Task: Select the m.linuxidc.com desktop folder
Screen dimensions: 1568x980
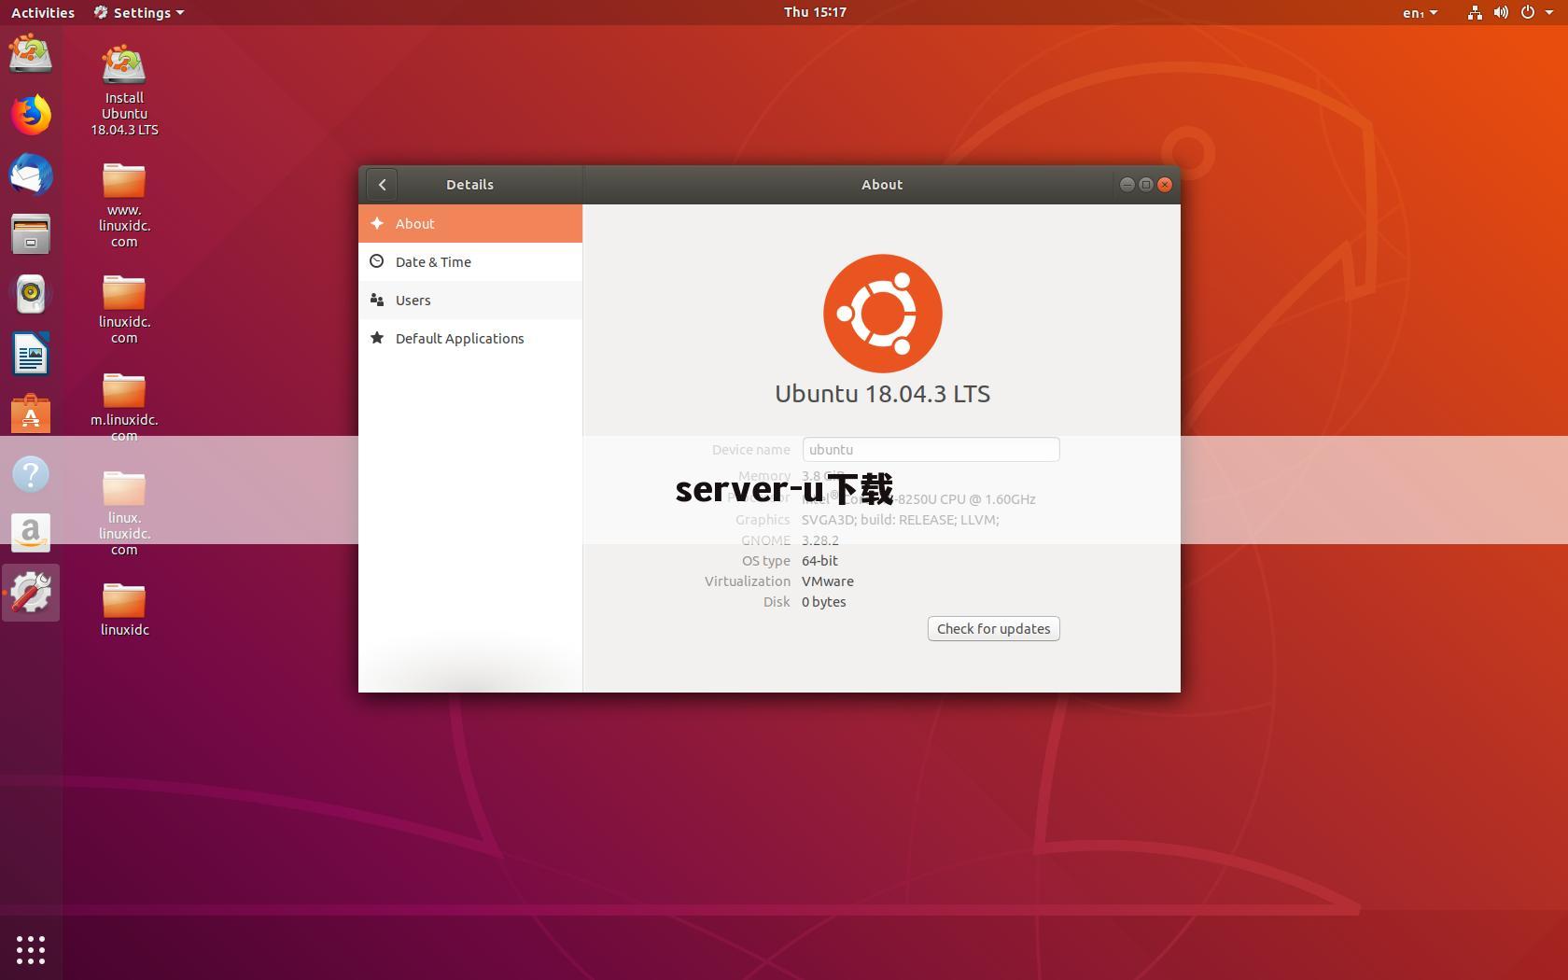Action: [124, 408]
